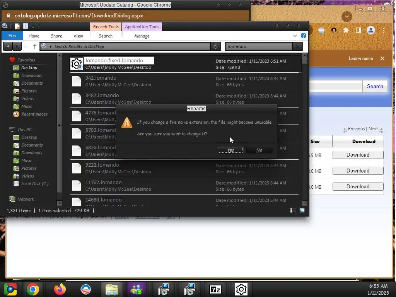The width and height of the screenshot is (396, 297).
Task: Click quick access new folder icon
Action: [x=26, y=26]
